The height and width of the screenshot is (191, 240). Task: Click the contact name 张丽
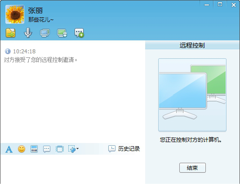(x=36, y=11)
